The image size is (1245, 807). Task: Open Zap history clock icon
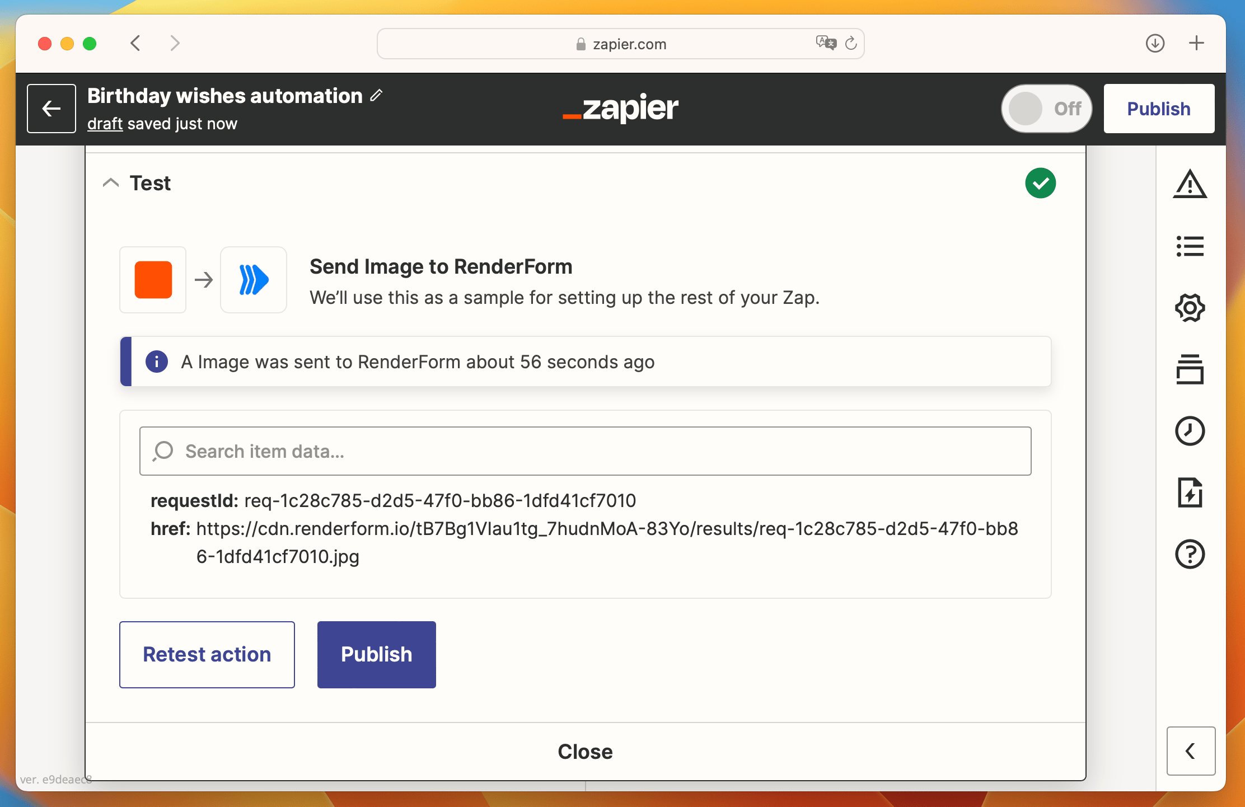[1190, 431]
